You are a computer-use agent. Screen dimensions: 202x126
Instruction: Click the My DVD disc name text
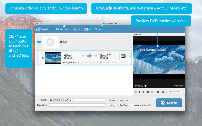(x=64, y=42)
